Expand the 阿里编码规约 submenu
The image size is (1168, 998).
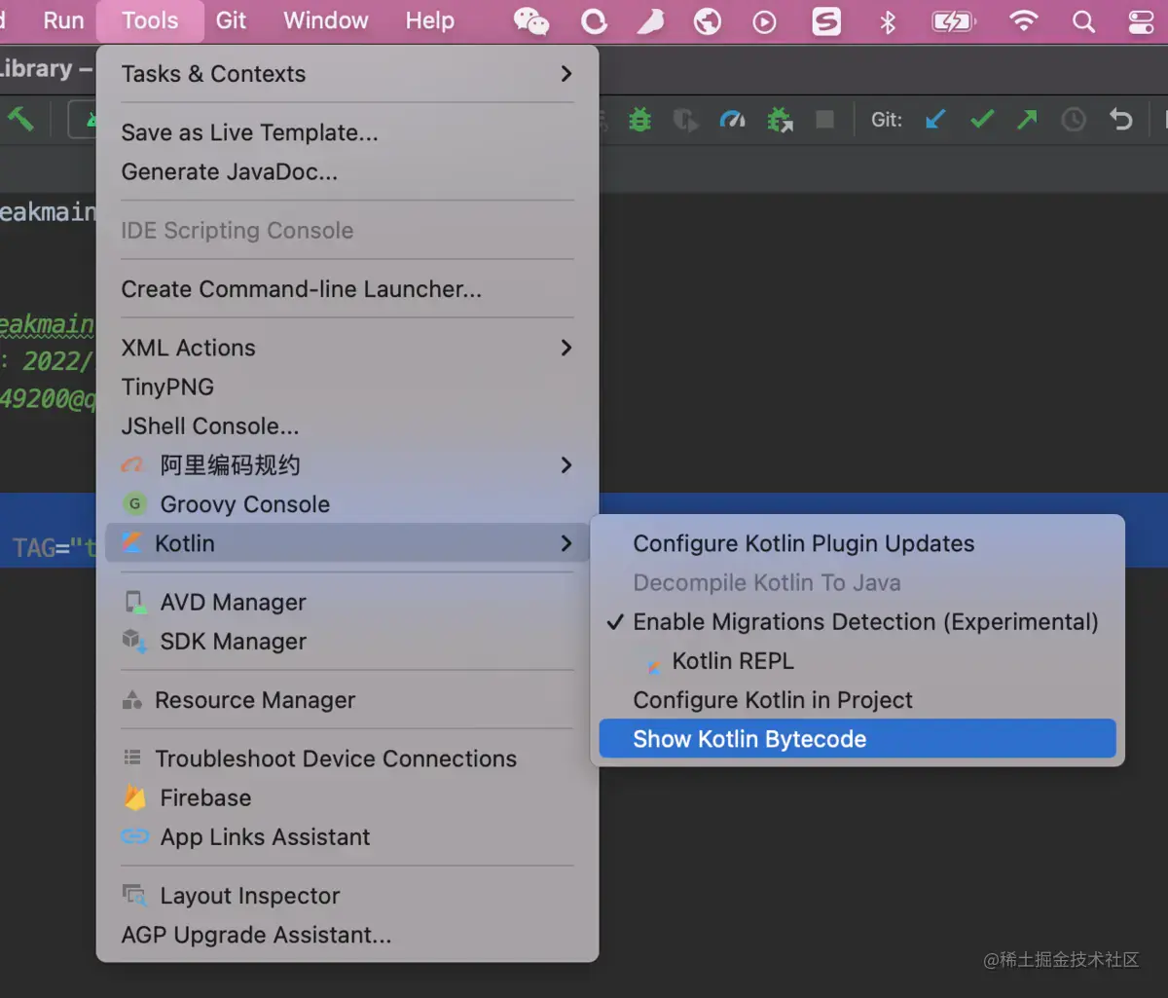coord(347,465)
